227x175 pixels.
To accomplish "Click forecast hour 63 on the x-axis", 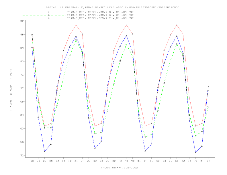I will pos(164,161).
